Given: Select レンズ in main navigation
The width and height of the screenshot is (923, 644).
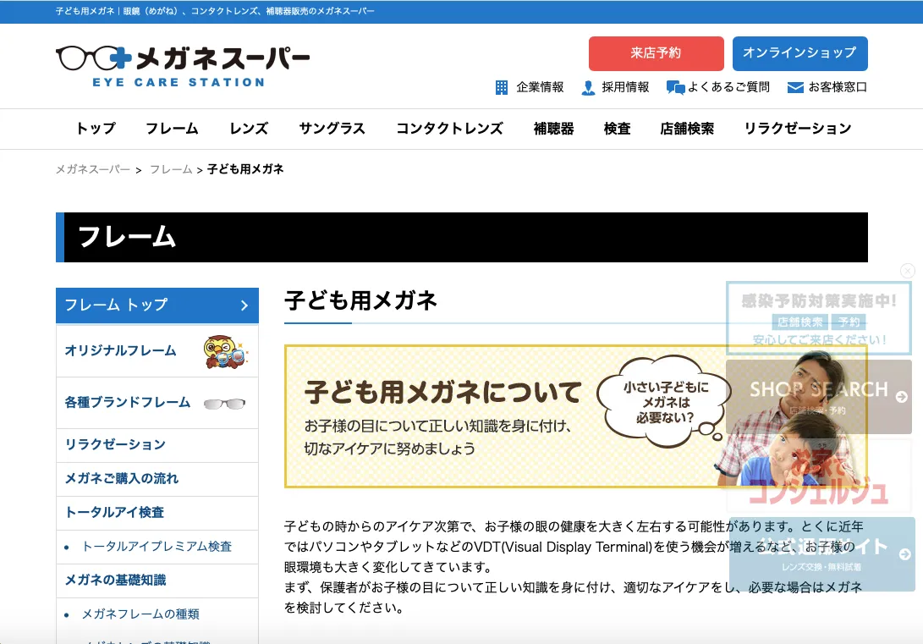Looking at the screenshot, I should (x=249, y=129).
